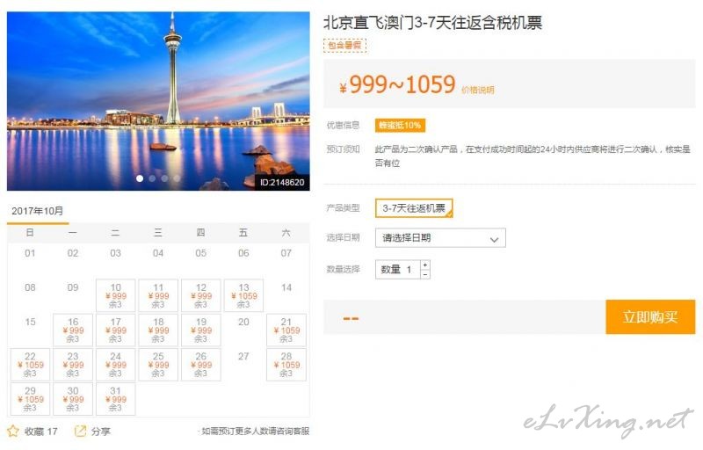
Task: Select October 23 priced ¥999
Action: [73, 365]
